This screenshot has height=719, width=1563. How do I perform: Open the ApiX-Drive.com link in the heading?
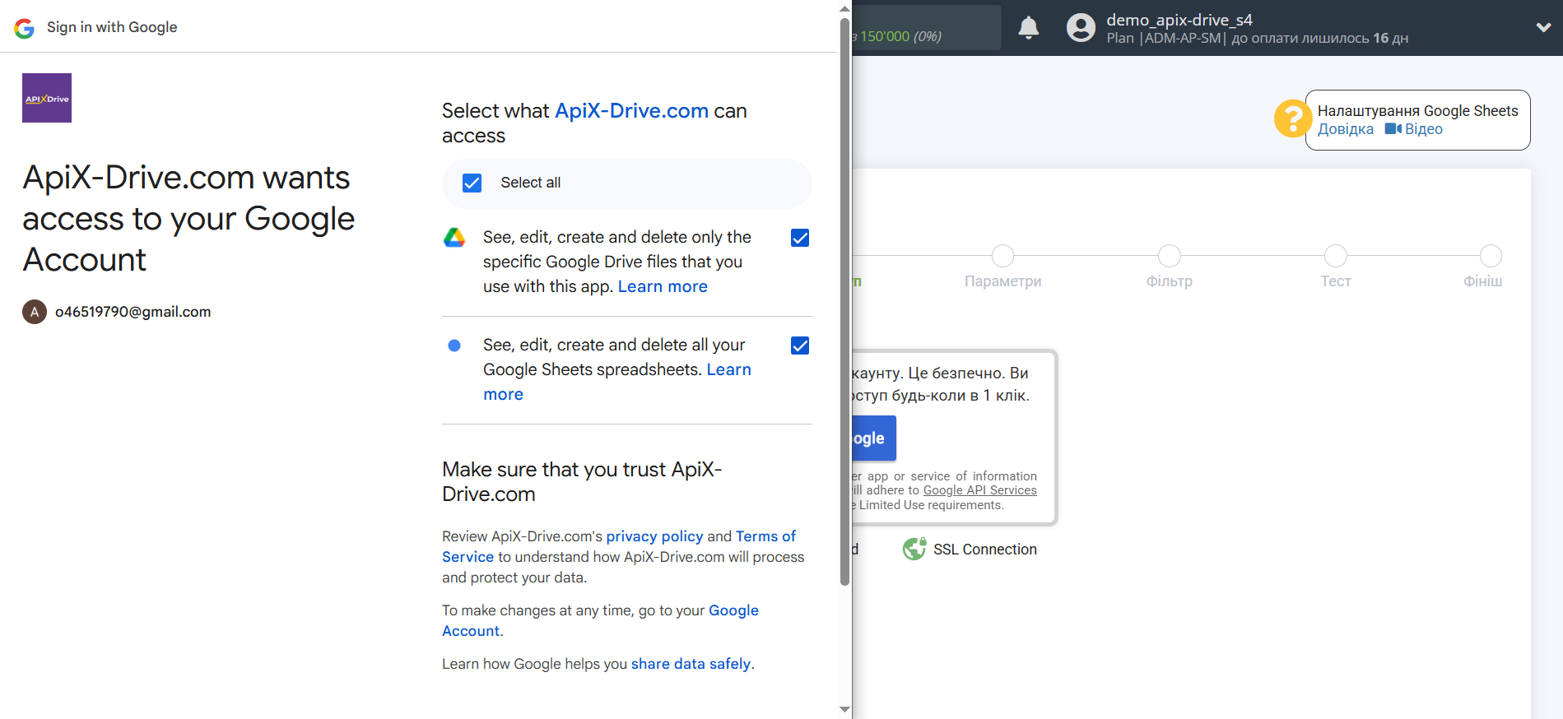[631, 111]
